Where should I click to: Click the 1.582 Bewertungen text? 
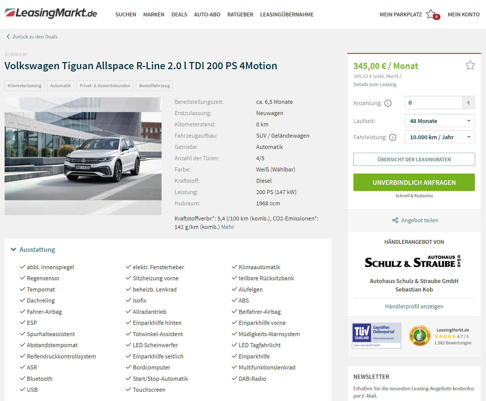(453, 343)
